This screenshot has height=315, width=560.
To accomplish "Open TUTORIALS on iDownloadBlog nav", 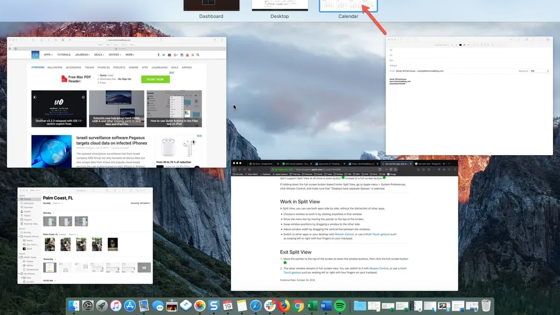I will click(64, 55).
